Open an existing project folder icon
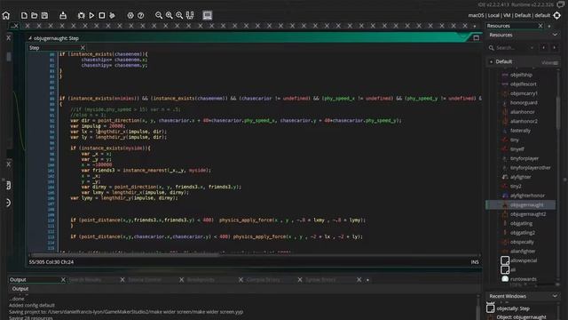Image resolution: width=568 pixels, height=320 pixels. click(x=34, y=15)
